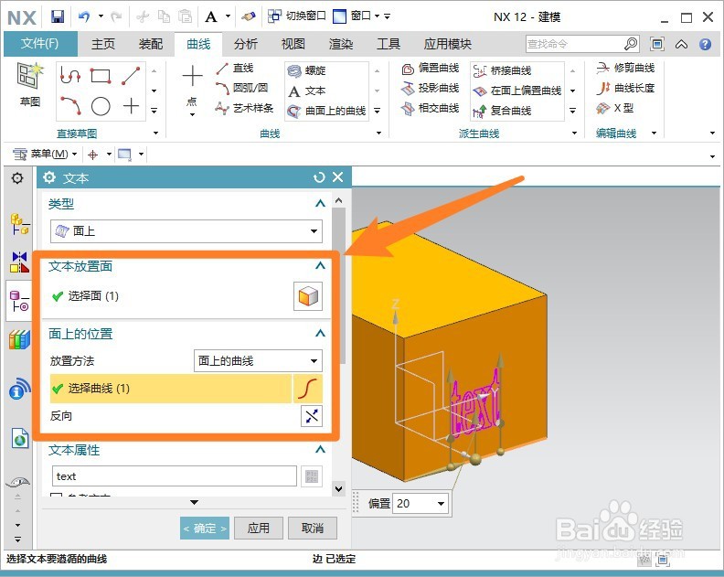Open the Assembly Navigator sidebar tab

point(19,225)
